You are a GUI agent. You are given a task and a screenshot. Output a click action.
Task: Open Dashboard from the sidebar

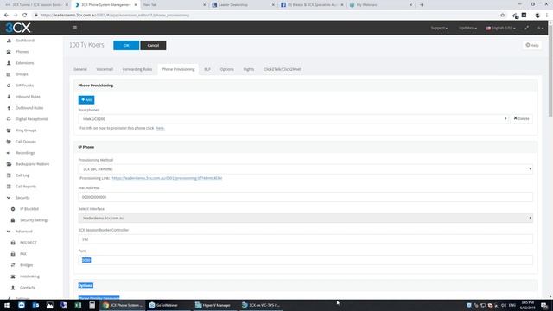click(25, 41)
